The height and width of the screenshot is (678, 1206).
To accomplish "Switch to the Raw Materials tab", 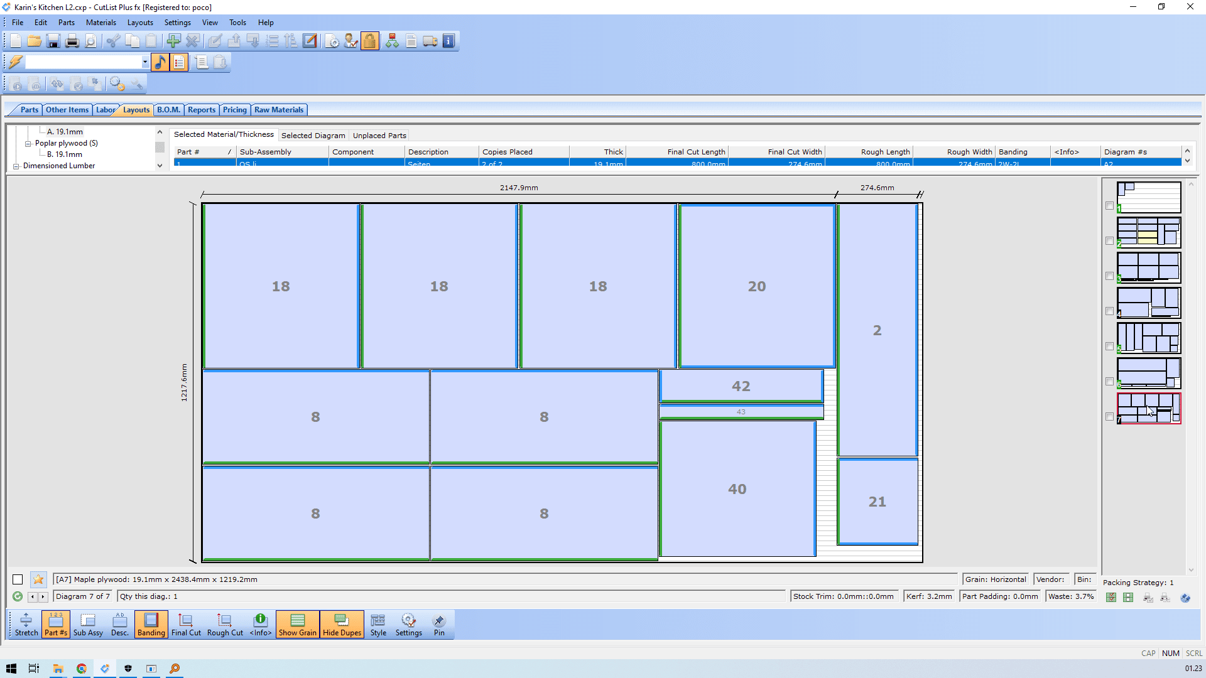I will click(x=278, y=110).
